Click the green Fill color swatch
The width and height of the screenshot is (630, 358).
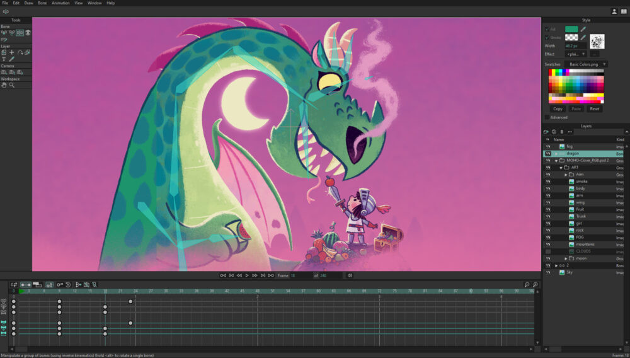[x=571, y=29]
